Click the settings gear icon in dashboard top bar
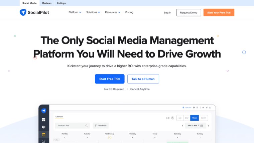This screenshot has height=143, width=254. click(x=194, y=108)
